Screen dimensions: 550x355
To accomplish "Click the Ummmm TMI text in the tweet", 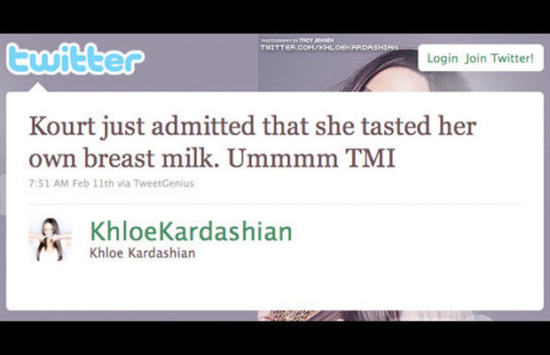I will tap(311, 158).
